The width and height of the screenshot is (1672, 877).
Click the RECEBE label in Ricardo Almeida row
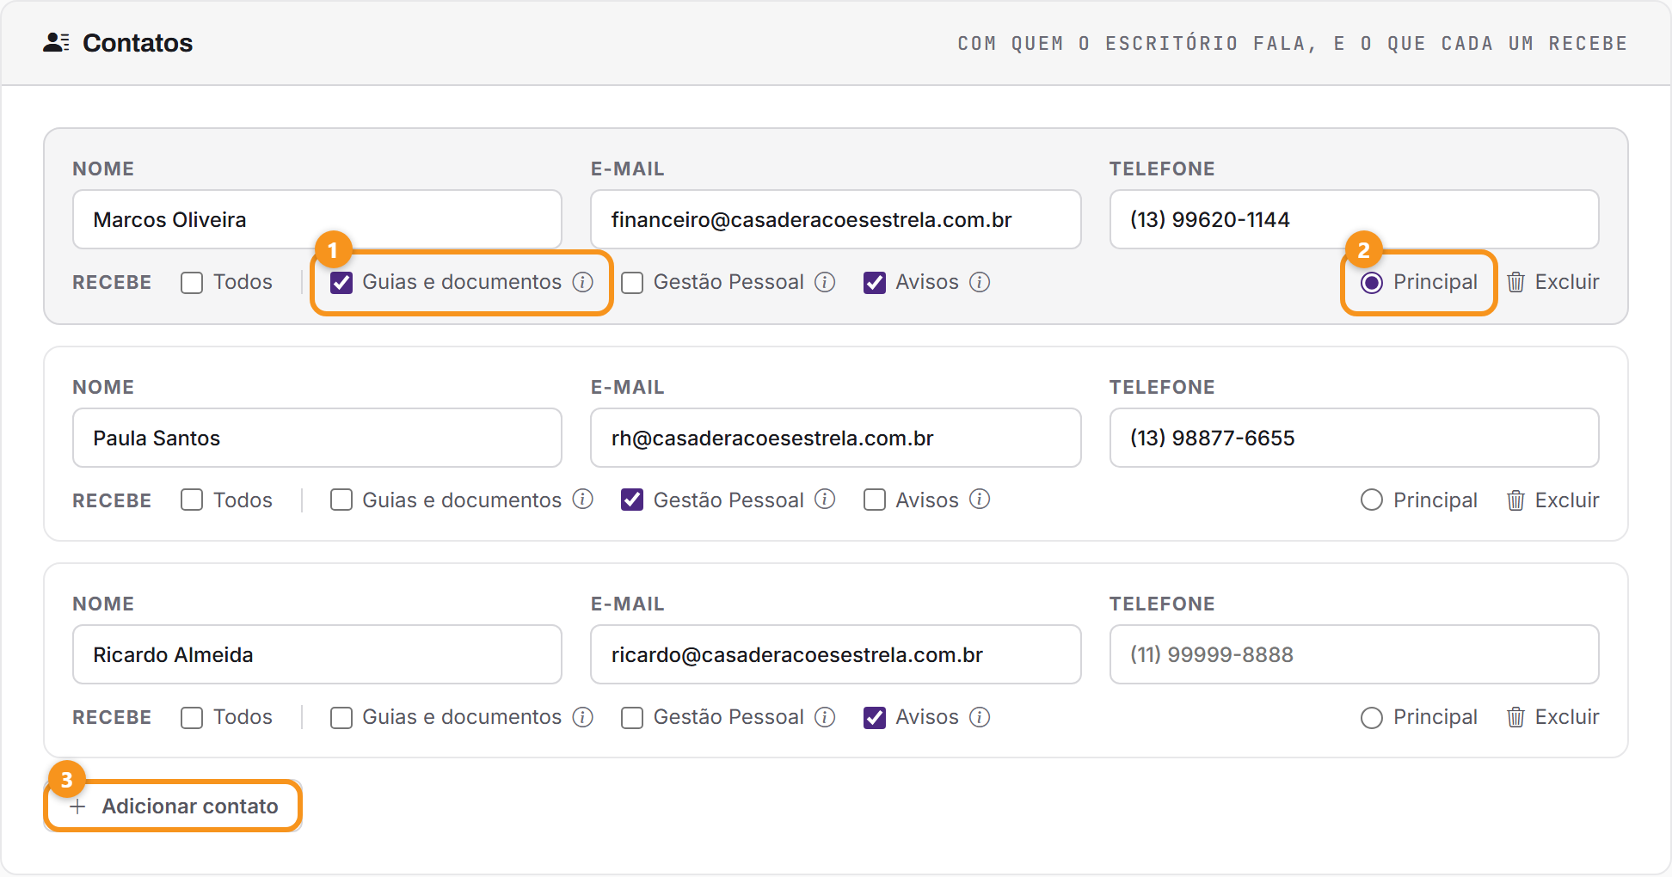[x=112, y=718]
